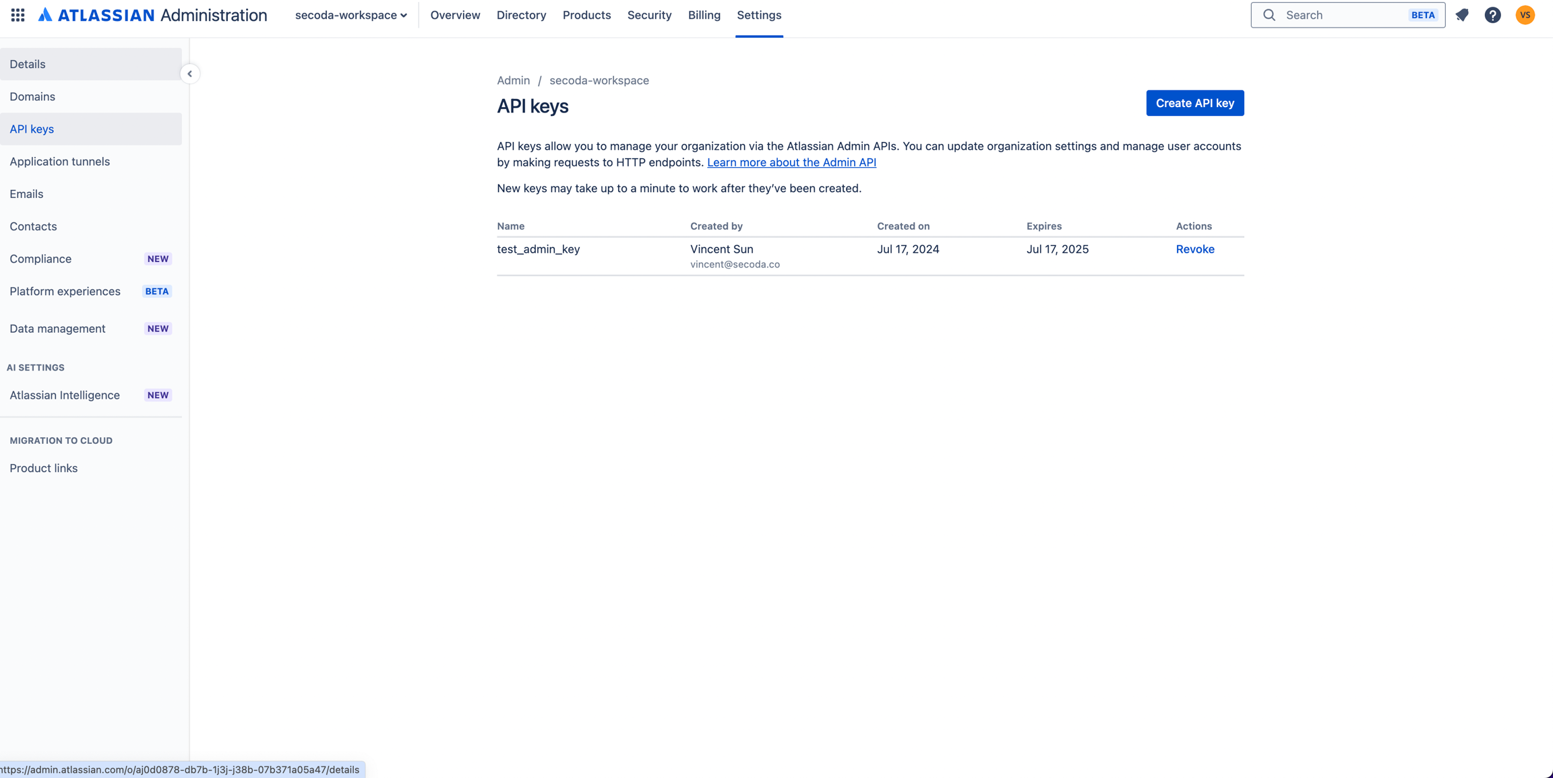Image resolution: width=1553 pixels, height=778 pixels.
Task: Open the notifications icon
Action: click(1461, 15)
